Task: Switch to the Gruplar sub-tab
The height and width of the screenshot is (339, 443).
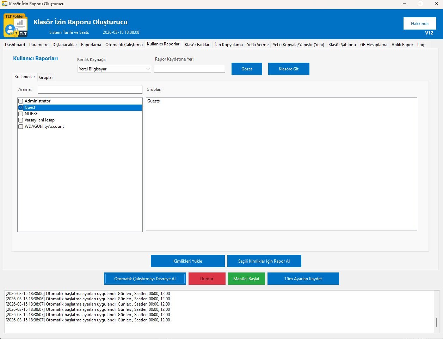Action: [46, 77]
